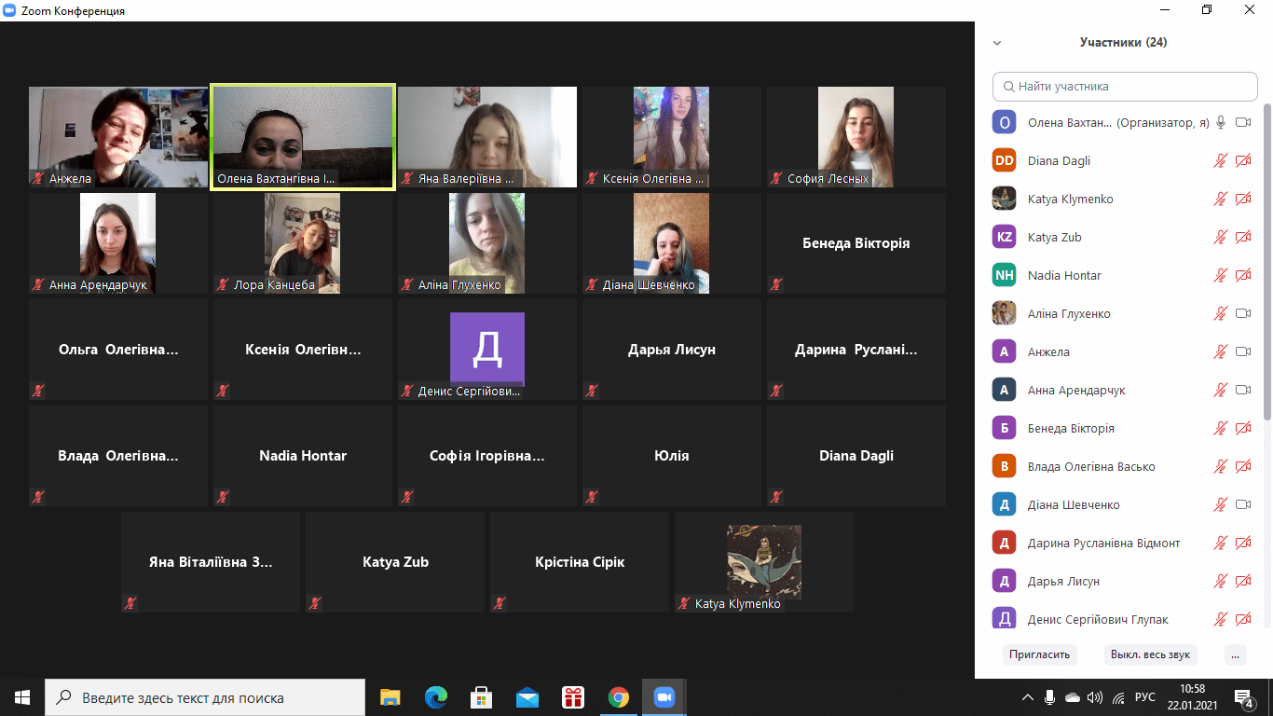Click the host's camera icon in the participants list
This screenshot has height=716, width=1273.
coord(1243,122)
